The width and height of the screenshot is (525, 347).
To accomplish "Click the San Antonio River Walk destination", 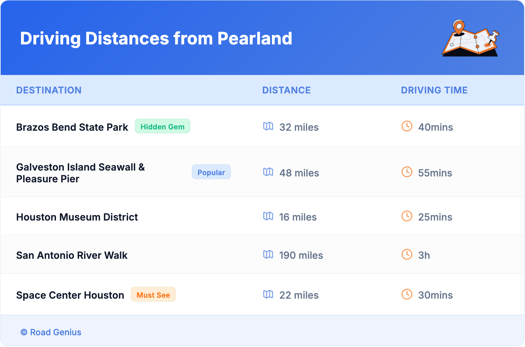I will 72,255.
